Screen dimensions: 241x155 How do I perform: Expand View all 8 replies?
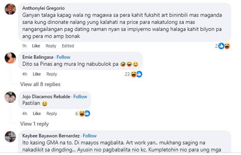click(x=40, y=84)
